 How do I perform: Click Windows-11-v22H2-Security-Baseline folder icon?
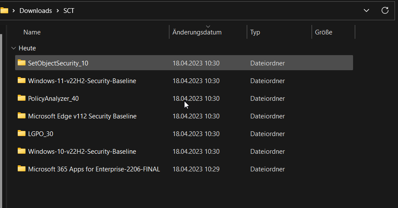22,81
